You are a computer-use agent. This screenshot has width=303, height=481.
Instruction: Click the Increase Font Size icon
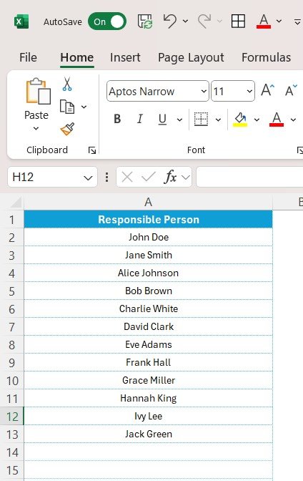pyautogui.click(x=267, y=90)
